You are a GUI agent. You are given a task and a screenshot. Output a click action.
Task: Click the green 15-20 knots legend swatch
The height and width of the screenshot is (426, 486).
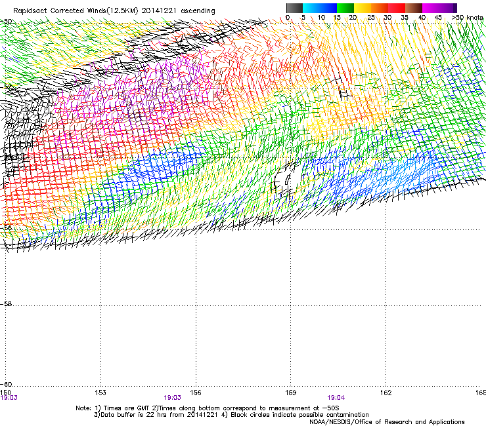click(x=345, y=8)
